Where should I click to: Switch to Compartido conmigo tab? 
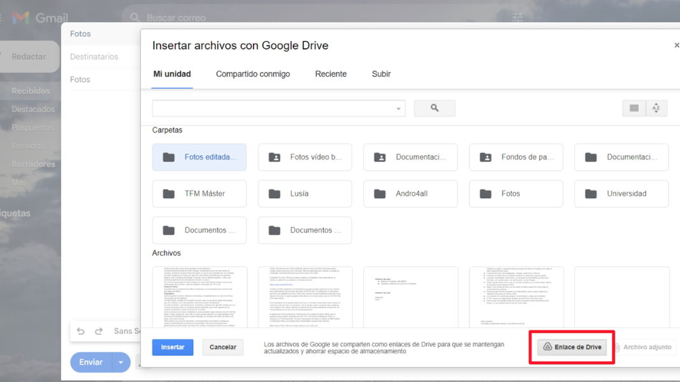(253, 74)
